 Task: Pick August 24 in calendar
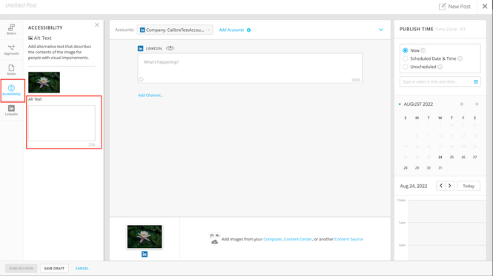click(x=440, y=157)
